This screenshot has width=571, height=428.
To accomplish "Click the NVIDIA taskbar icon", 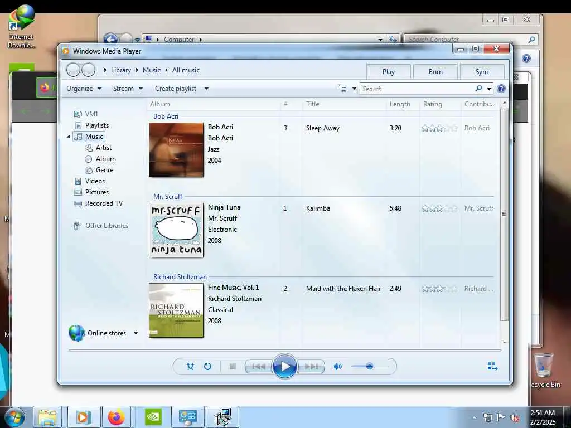I will [153, 417].
